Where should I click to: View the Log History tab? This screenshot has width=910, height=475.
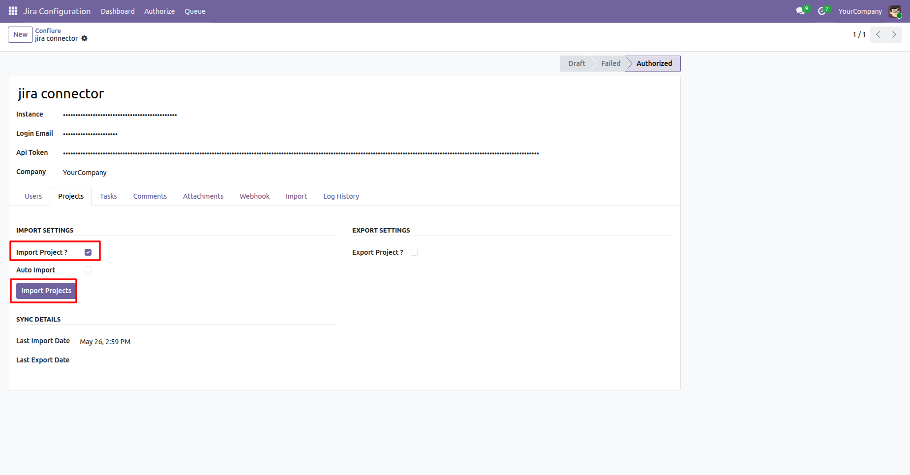click(x=341, y=196)
